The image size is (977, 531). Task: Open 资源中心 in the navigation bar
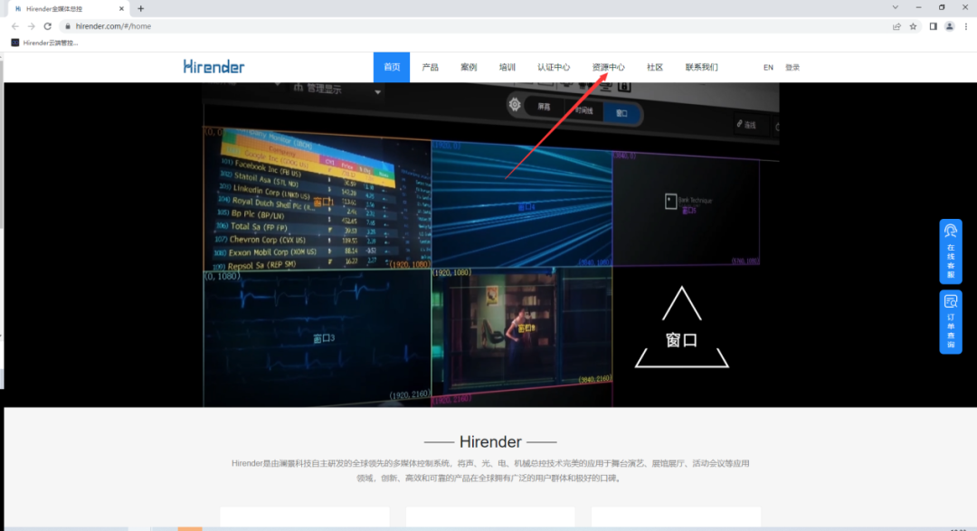(608, 67)
